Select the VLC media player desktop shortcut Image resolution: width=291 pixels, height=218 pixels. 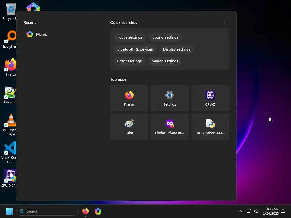10,125
